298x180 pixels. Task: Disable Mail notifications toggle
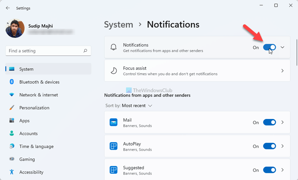tap(269, 122)
